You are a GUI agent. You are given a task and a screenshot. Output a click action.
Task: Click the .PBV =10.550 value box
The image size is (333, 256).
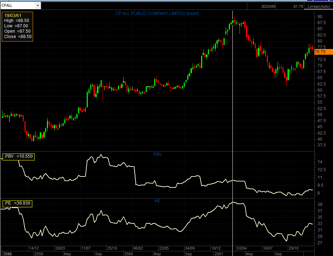click(19, 156)
